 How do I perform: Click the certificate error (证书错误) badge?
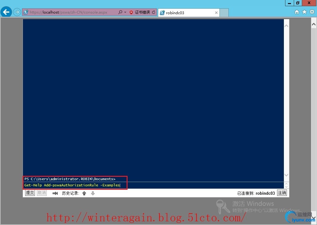[140, 12]
